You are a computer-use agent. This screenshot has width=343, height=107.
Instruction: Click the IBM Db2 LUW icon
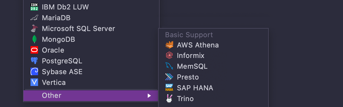[34, 7]
